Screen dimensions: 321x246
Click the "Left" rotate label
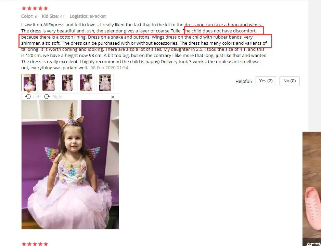coord(37,97)
